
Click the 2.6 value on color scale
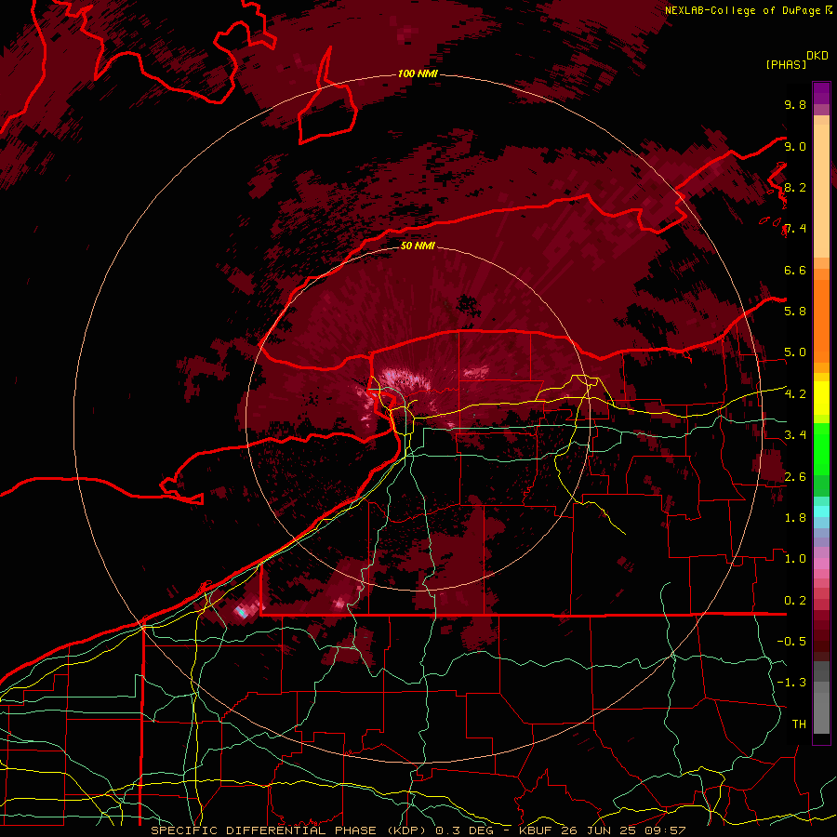click(795, 477)
